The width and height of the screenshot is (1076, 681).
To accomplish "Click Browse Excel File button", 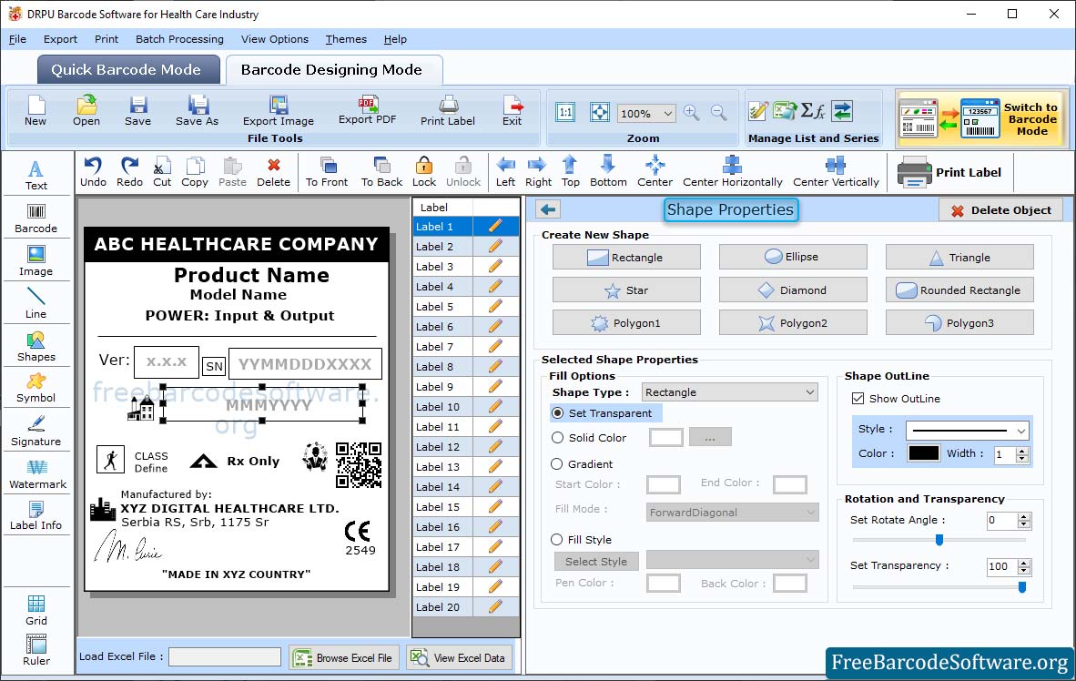I will (x=344, y=657).
